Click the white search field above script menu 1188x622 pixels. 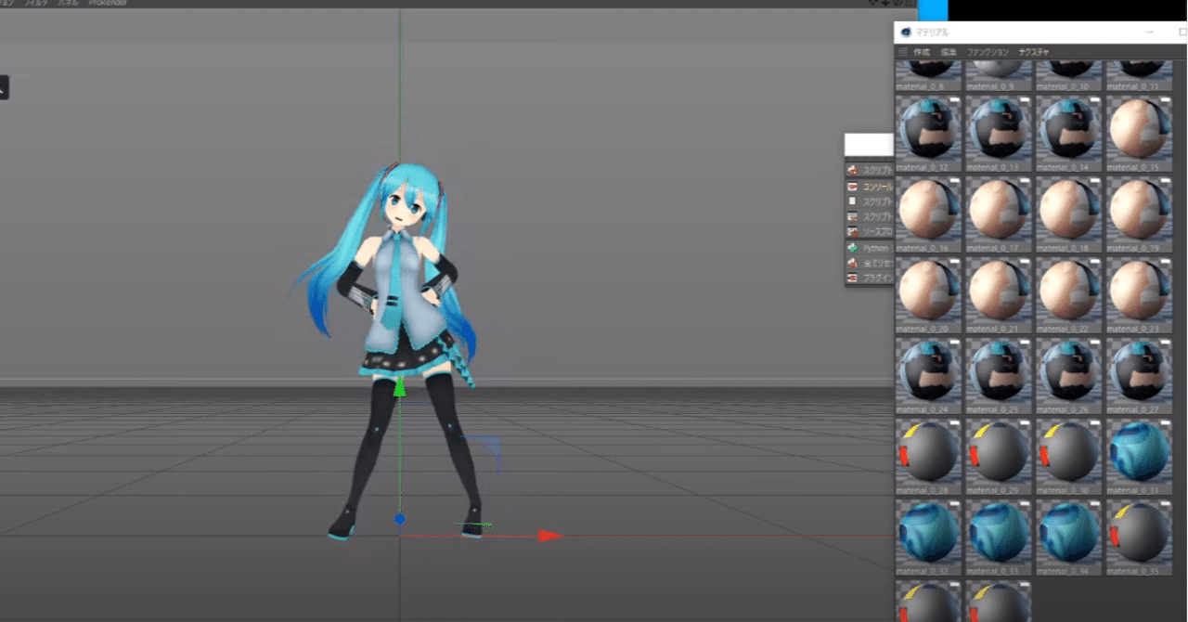pos(869,144)
